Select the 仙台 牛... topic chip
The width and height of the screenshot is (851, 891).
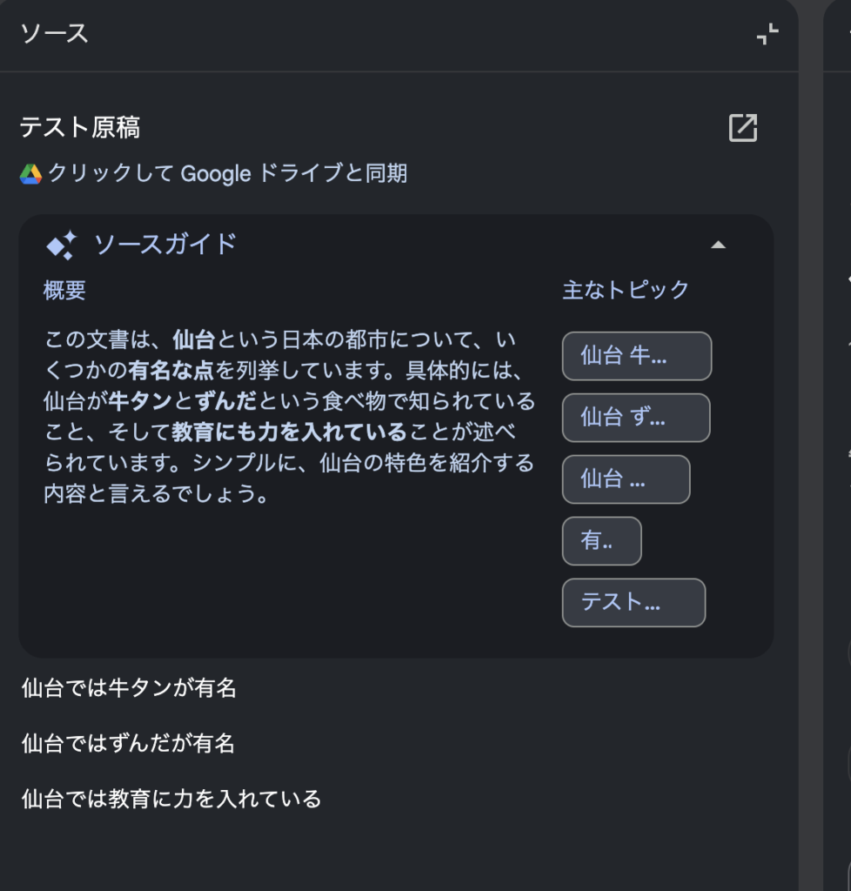pos(637,356)
